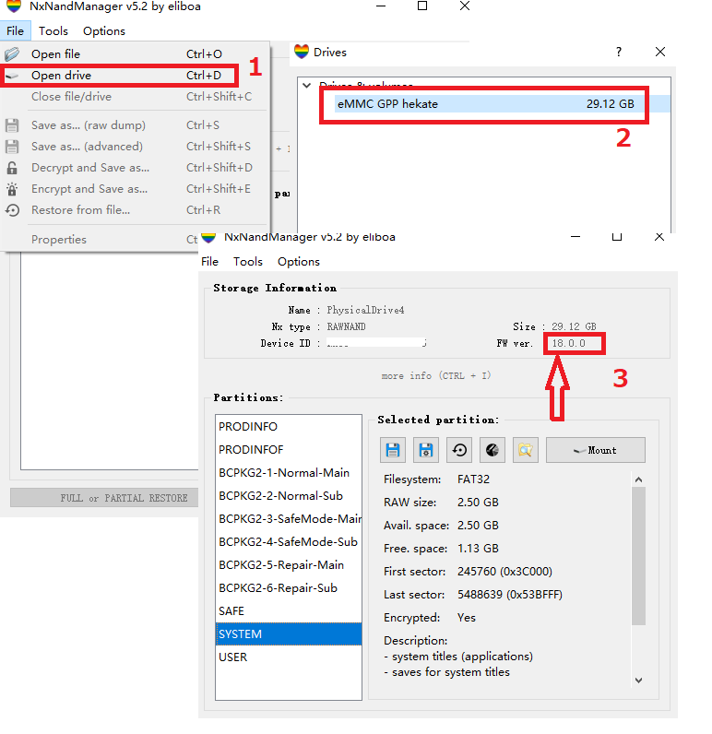Click the explore partition folder icon
Screen dimensions: 712x734
525,450
